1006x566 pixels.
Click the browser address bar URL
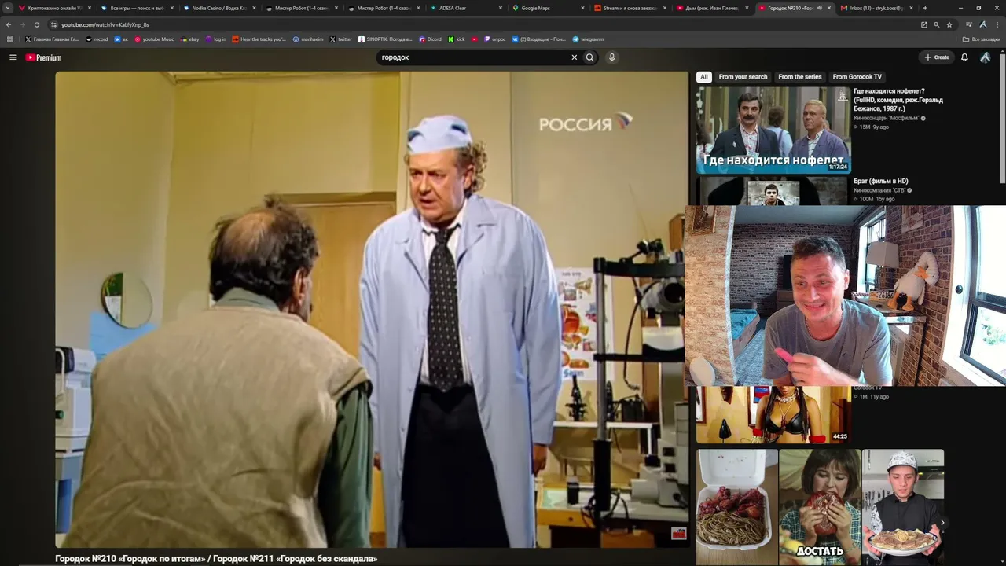coord(105,24)
